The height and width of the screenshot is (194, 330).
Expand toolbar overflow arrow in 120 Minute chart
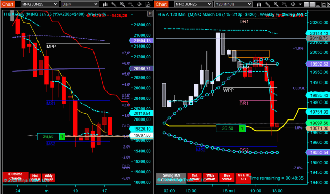tap(300, 4)
